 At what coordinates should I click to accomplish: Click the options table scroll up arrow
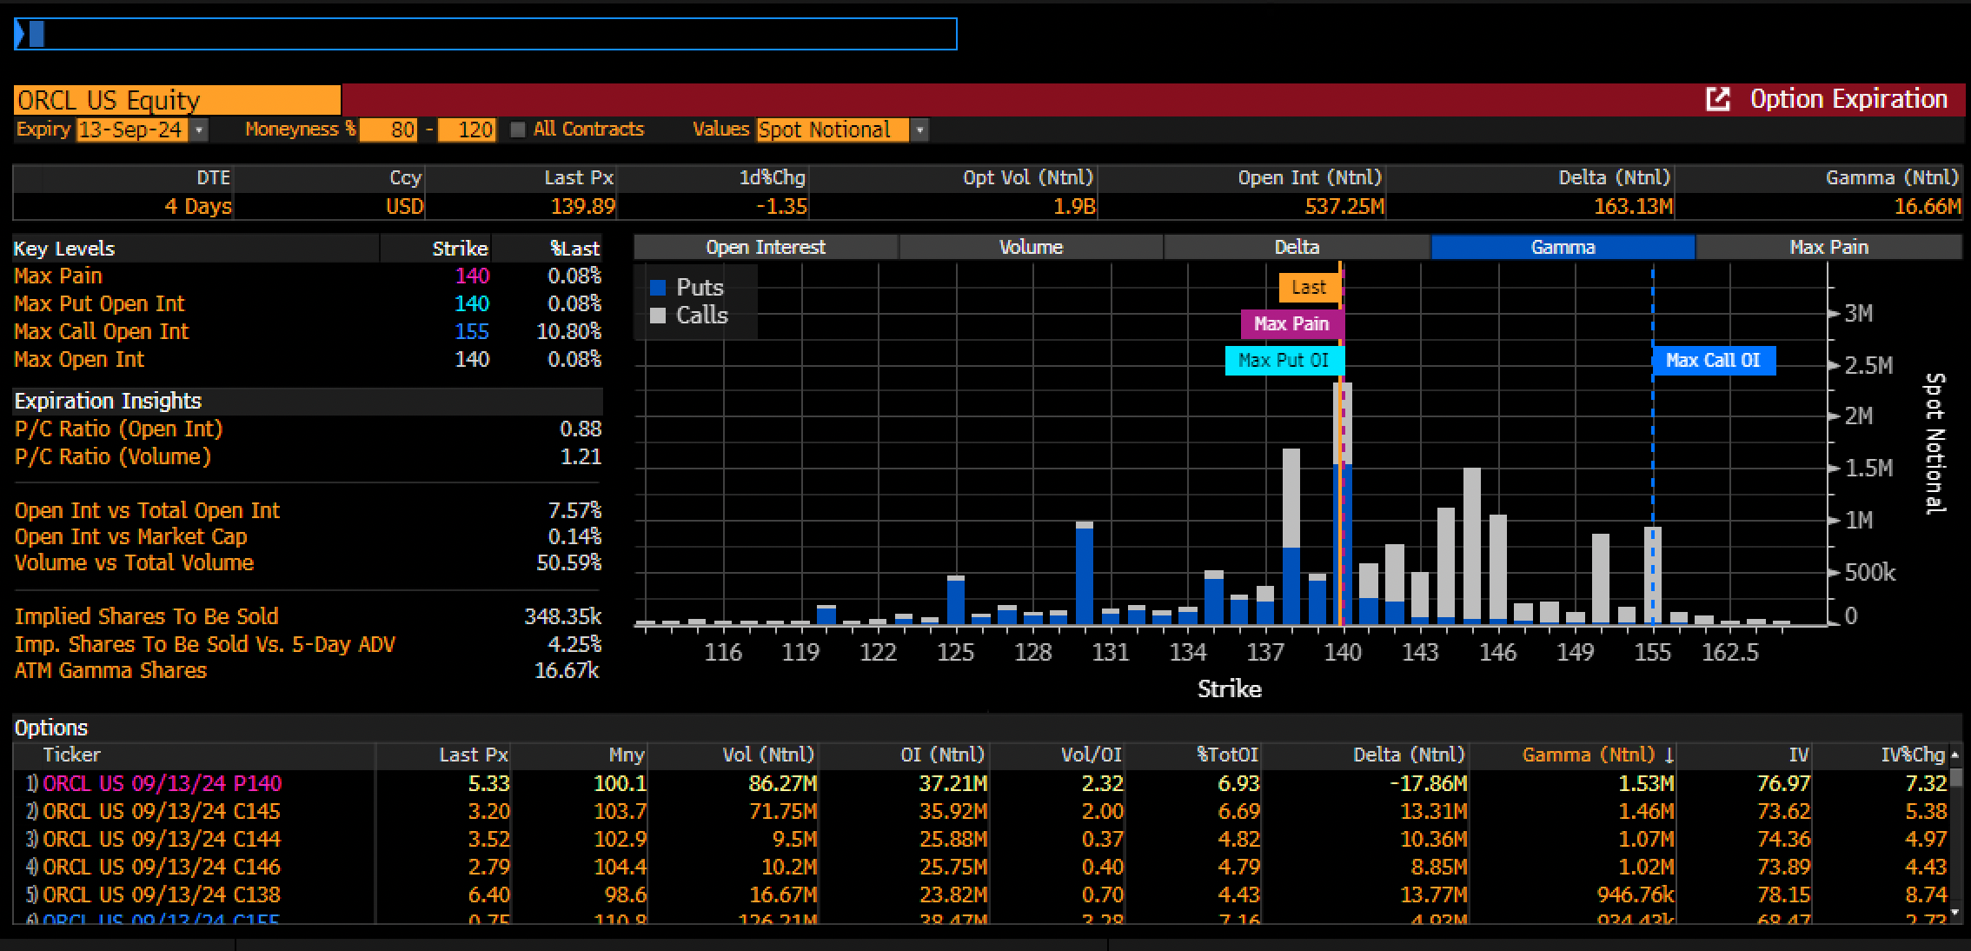coord(1955,755)
